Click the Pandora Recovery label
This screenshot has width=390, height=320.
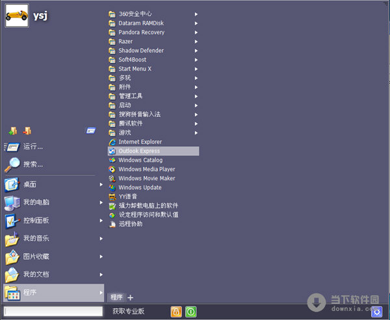(141, 32)
